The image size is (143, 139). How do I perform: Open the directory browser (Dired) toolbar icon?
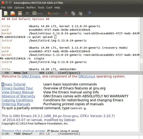[20, 13]
